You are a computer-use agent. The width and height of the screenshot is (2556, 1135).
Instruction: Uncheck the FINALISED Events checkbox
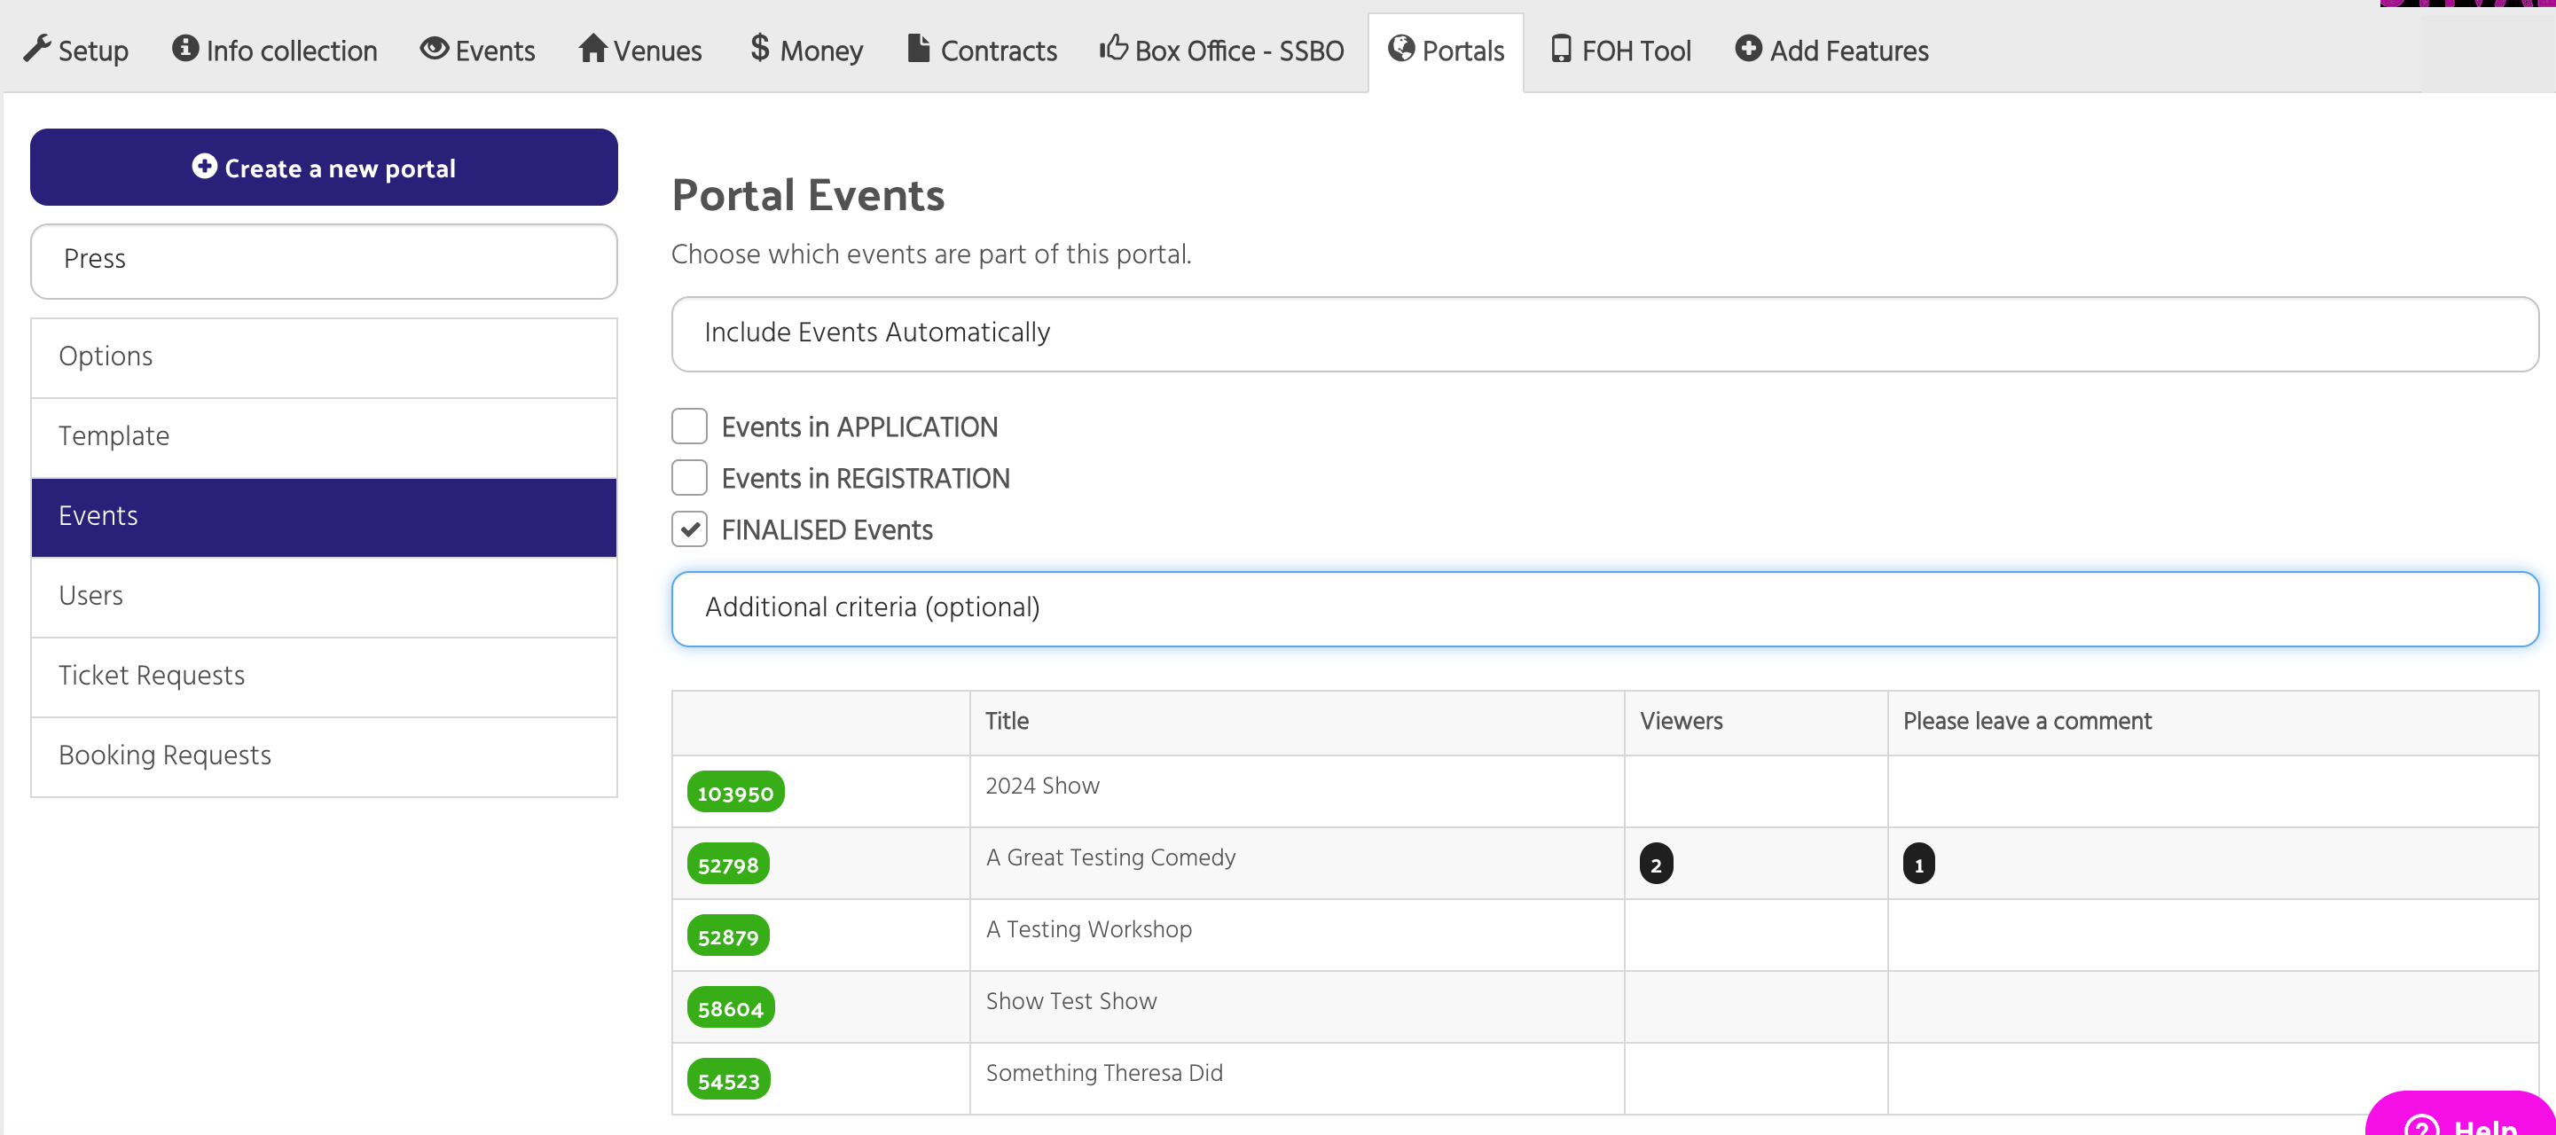690,529
